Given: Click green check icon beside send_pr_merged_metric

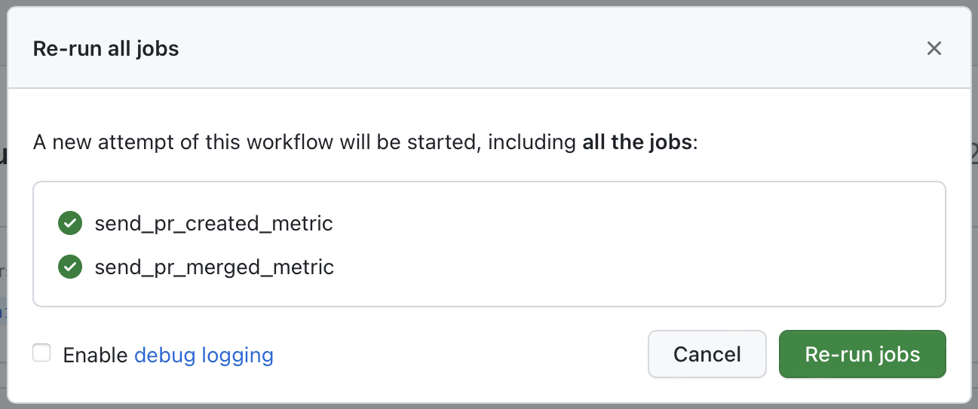Looking at the screenshot, I should pyautogui.click(x=70, y=267).
